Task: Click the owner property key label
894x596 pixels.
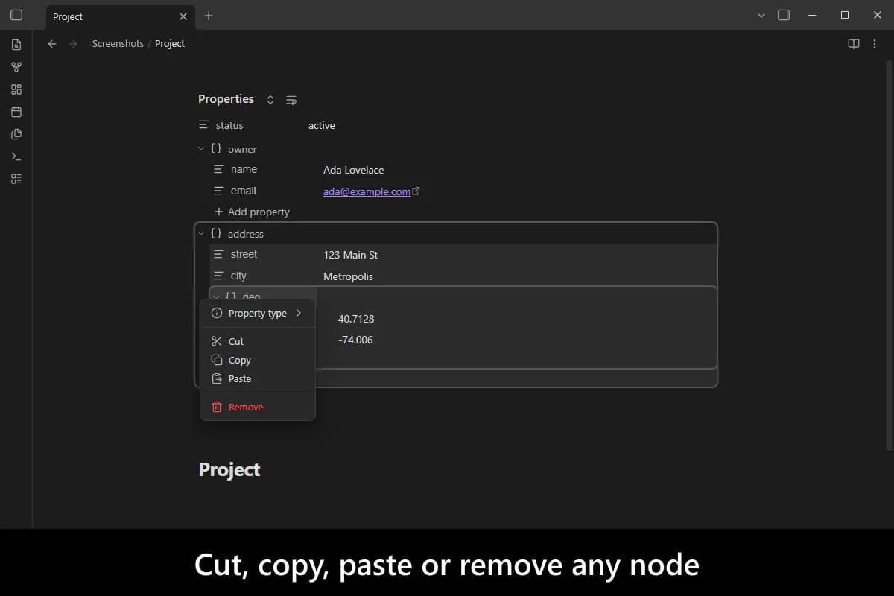Action: coord(242,149)
